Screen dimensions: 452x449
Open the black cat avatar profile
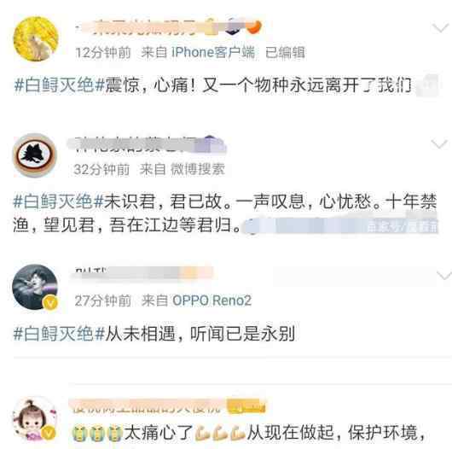pyautogui.click(x=35, y=155)
